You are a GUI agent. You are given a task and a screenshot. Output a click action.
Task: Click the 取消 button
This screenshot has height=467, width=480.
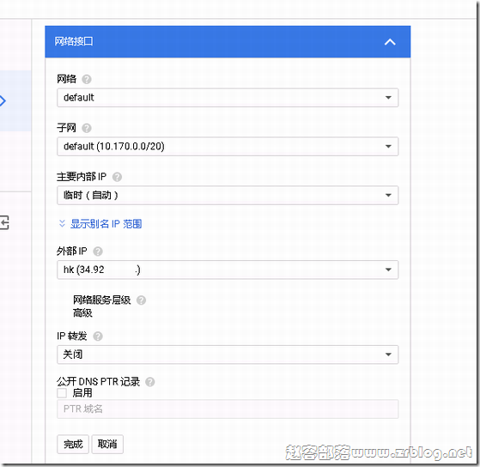[107, 444]
